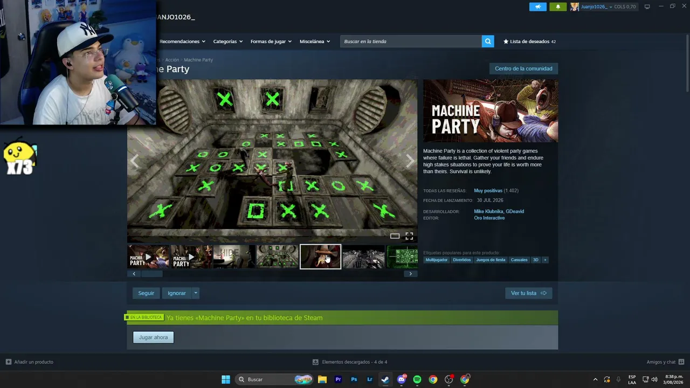Open the Miscelánea menu
The image size is (690, 388).
click(x=314, y=41)
